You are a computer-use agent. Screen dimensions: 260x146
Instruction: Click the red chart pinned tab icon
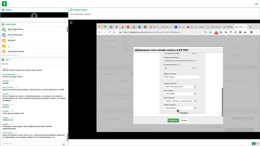point(122,27)
